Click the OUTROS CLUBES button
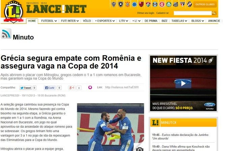Screen dimensions: 236x151 (205, 4)
